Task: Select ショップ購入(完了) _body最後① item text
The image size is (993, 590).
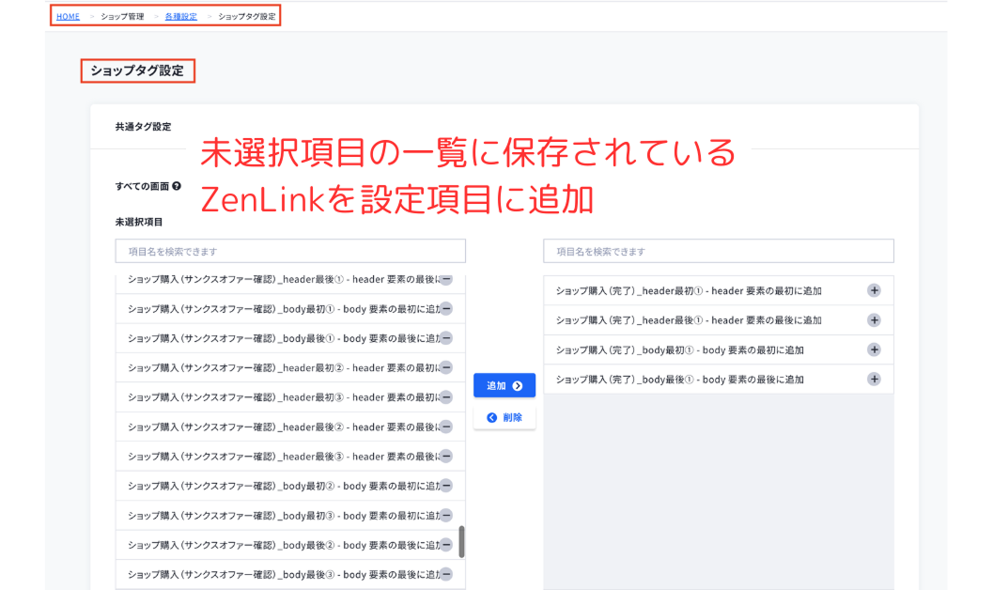Action: pyautogui.click(x=679, y=380)
